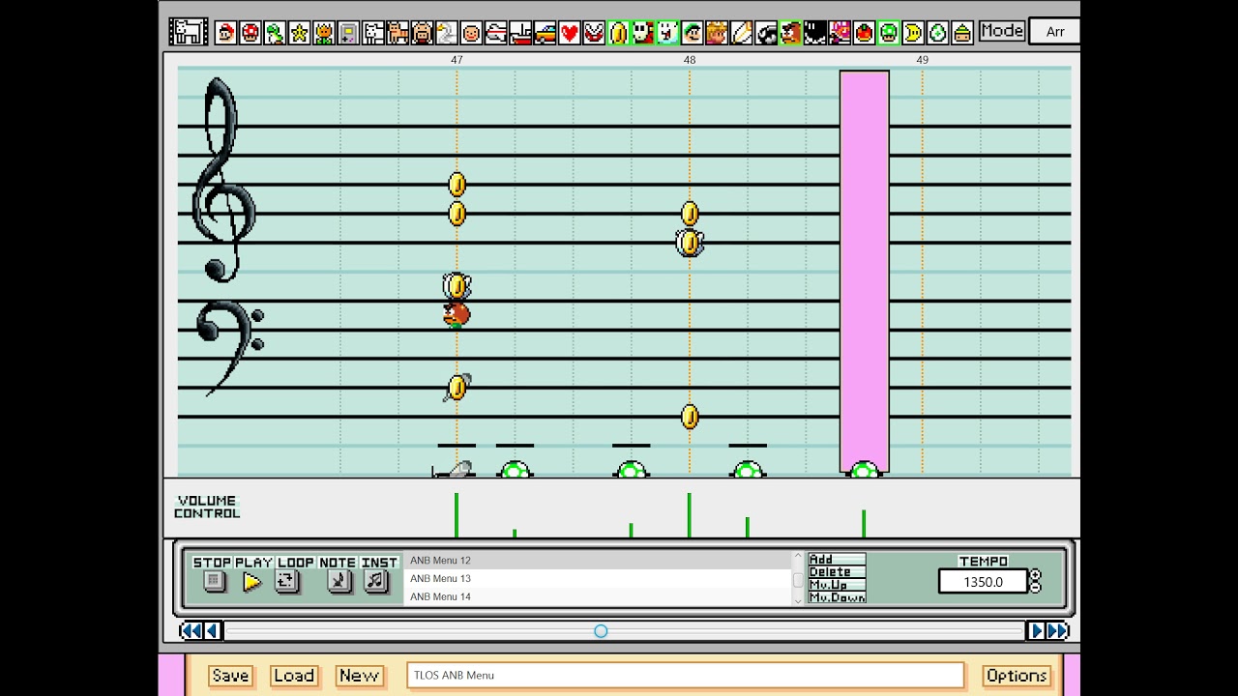Select the Mario instrument icon
This screenshot has height=696, width=1238.
coord(226,32)
